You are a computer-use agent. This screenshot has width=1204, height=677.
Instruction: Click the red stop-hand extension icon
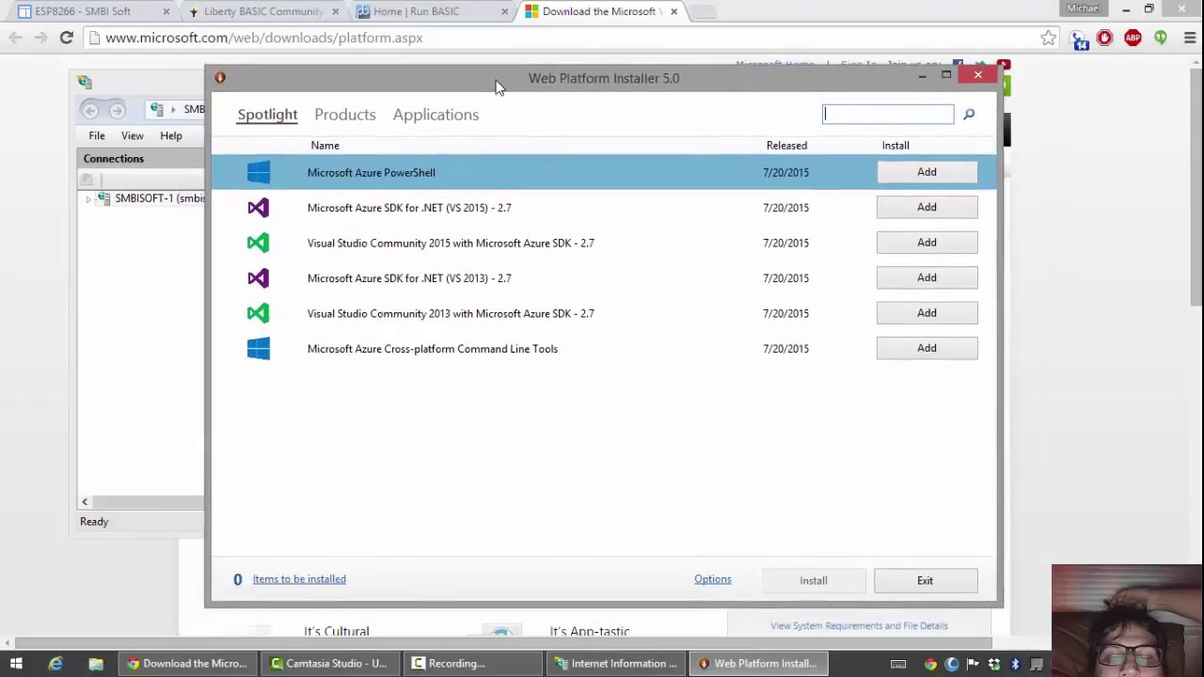click(1105, 38)
